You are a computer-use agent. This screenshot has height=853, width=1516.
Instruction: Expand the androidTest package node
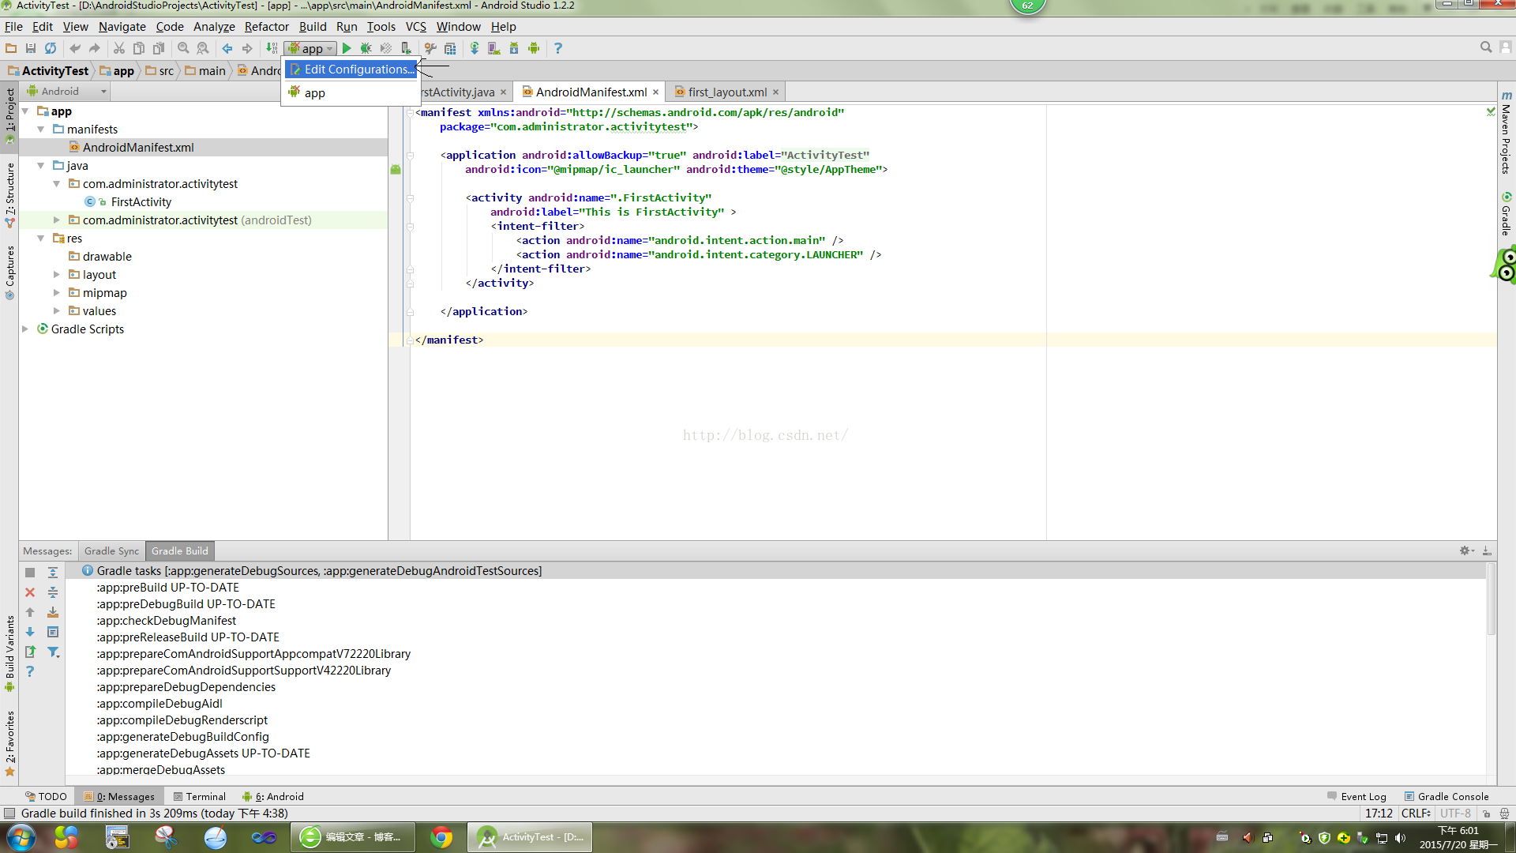pos(57,220)
